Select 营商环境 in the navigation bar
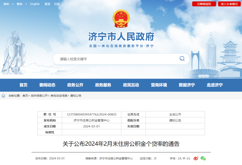The image size is (242, 165). pos(159,85)
